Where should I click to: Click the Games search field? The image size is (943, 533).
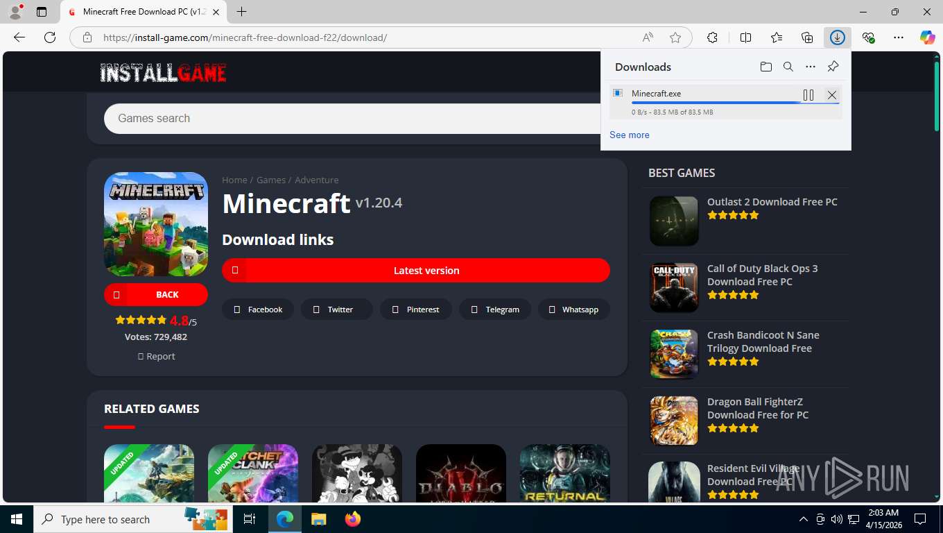tap(352, 119)
